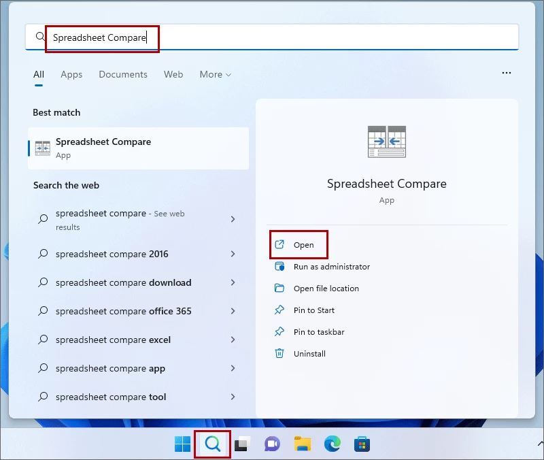Click the large Spreadsheet Compare app icon
Viewport: 544px width, 460px height.
point(386,142)
